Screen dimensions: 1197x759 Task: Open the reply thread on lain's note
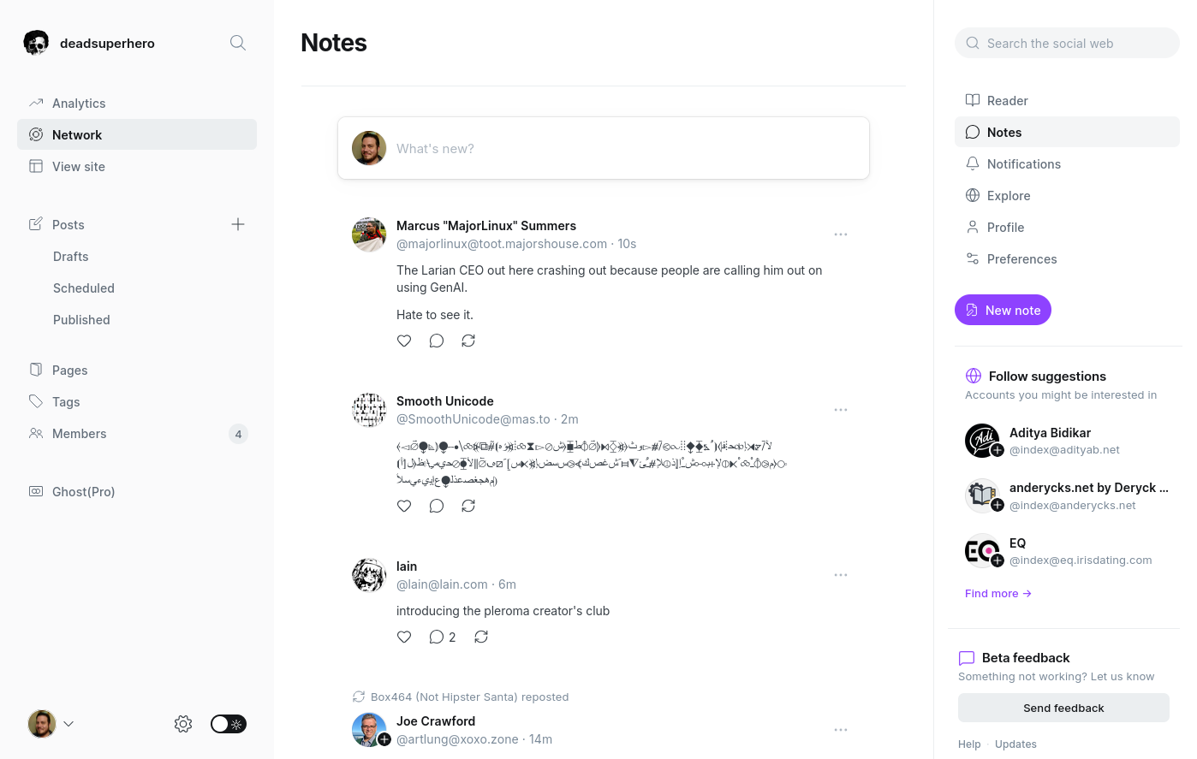click(442, 637)
